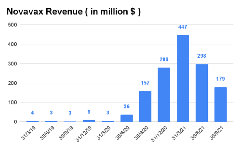Click the 400 y-axis value
Screen dimensions: 240x149
12,44
